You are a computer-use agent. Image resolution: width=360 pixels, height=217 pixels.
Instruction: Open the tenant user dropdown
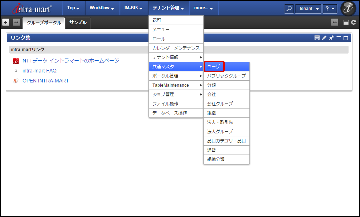point(308,8)
